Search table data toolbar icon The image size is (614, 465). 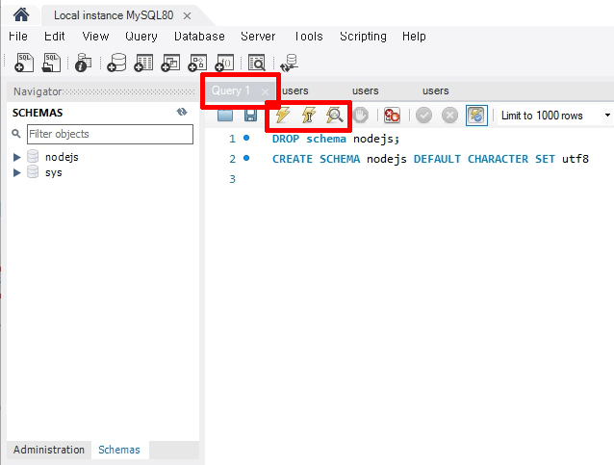(x=257, y=63)
